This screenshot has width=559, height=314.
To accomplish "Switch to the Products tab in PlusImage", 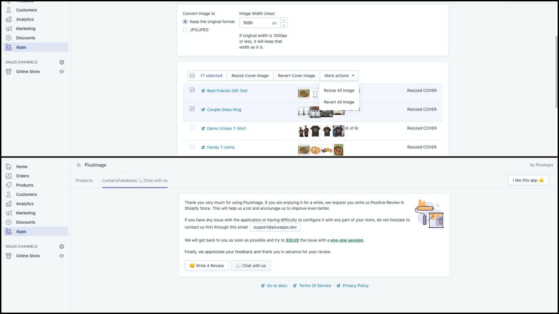I will [x=84, y=181].
